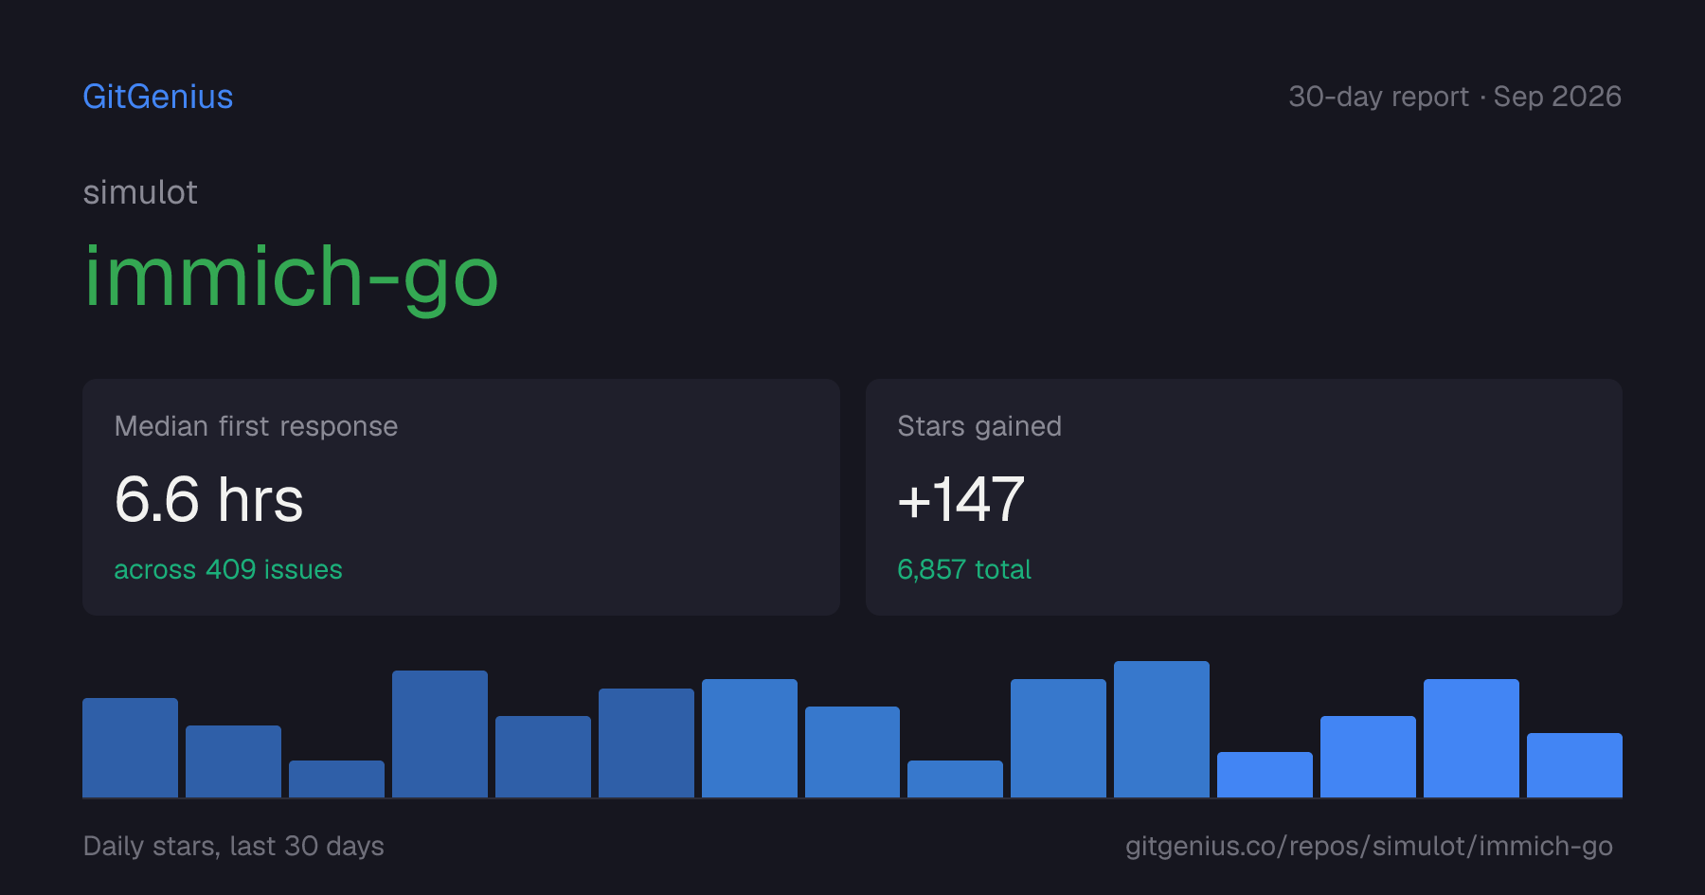Image resolution: width=1705 pixels, height=895 pixels.
Task: Select the first bar of the daily stars chart
Action: click(130, 747)
